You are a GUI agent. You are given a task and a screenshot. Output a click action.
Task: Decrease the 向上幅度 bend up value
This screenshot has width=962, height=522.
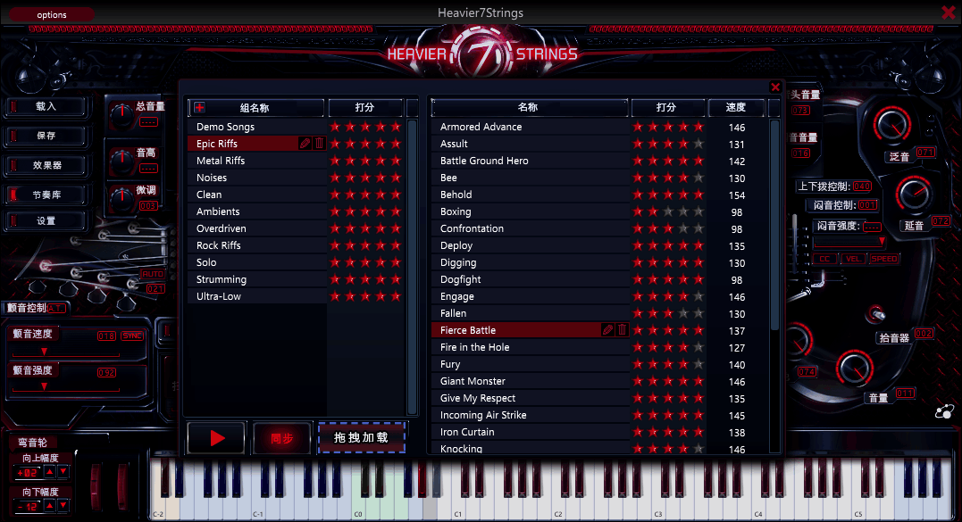point(63,472)
